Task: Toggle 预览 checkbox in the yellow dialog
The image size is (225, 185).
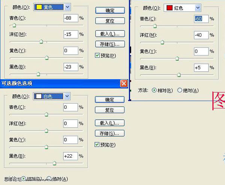Action: [97, 56]
